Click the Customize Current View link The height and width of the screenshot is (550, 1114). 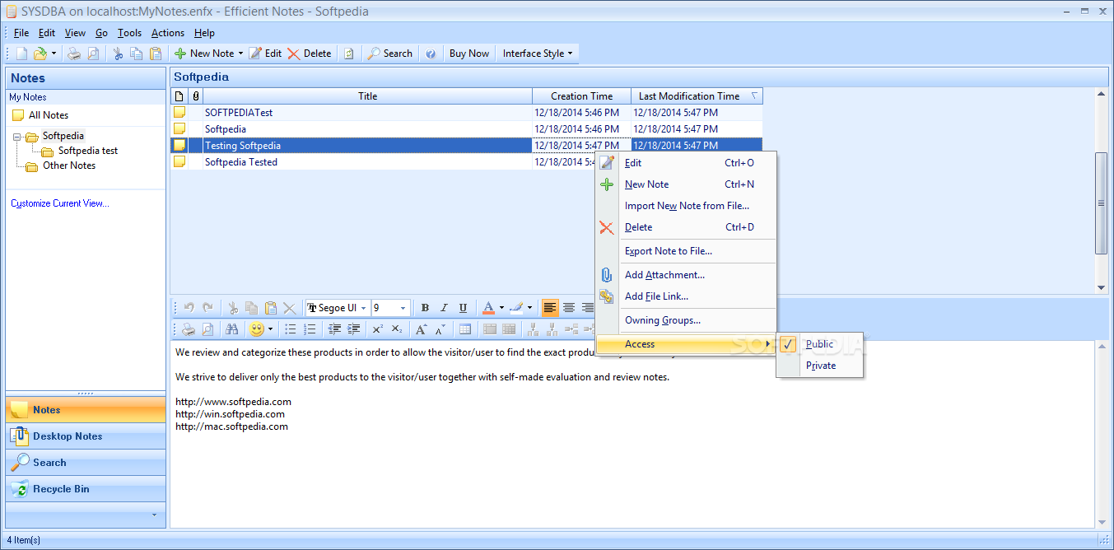(x=60, y=203)
